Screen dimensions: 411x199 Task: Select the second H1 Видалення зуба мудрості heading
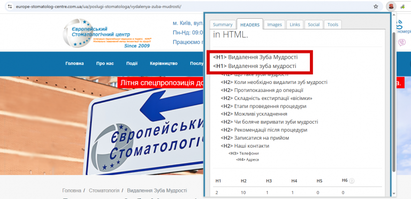coord(255,66)
